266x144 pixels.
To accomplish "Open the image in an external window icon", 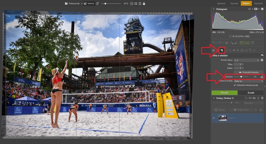I will point(97,3).
